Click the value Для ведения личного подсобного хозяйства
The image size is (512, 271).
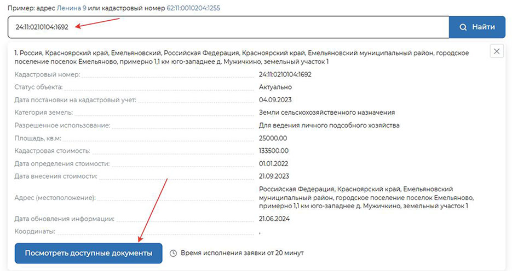pos(329,126)
